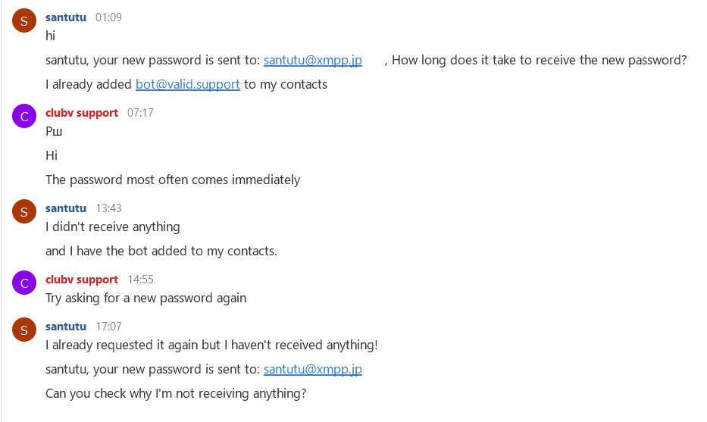Click santutu's avatar beside the 13:43 message

coord(24,211)
